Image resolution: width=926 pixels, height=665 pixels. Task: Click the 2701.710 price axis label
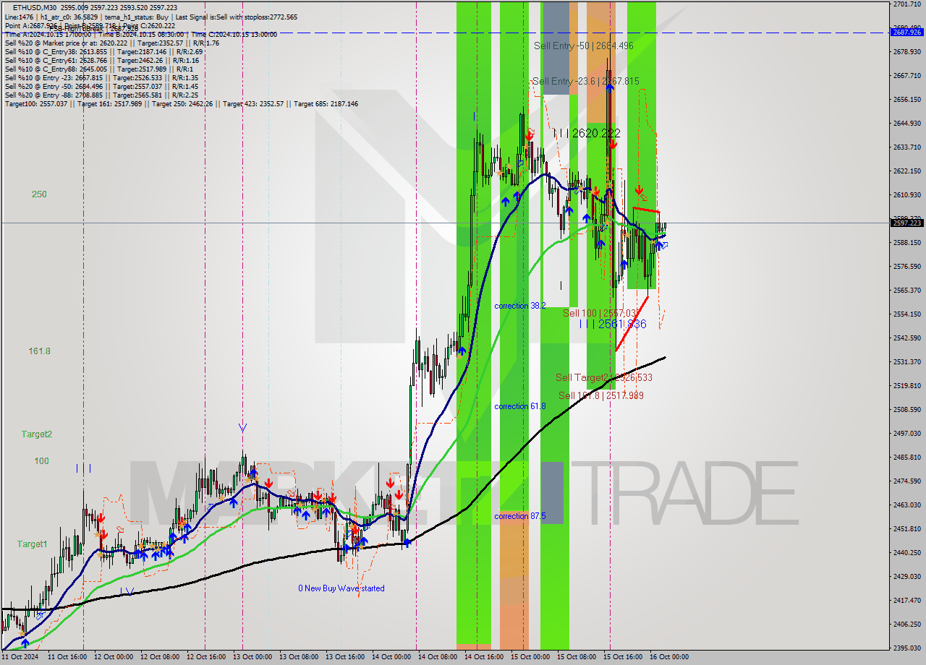(x=907, y=4)
